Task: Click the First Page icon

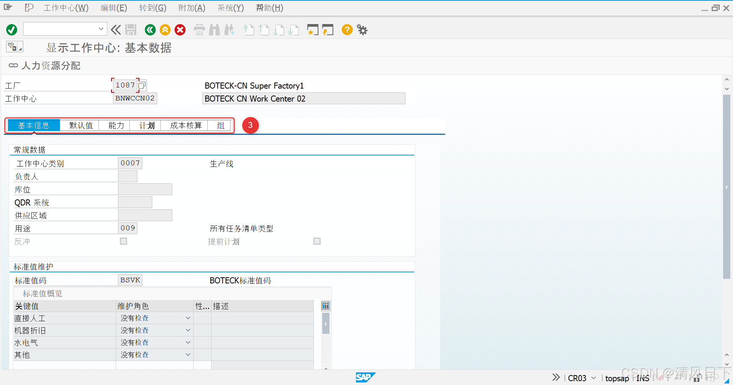Action: click(249, 30)
